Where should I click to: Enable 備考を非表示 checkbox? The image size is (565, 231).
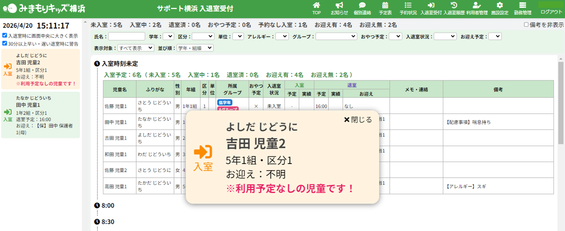point(526,25)
